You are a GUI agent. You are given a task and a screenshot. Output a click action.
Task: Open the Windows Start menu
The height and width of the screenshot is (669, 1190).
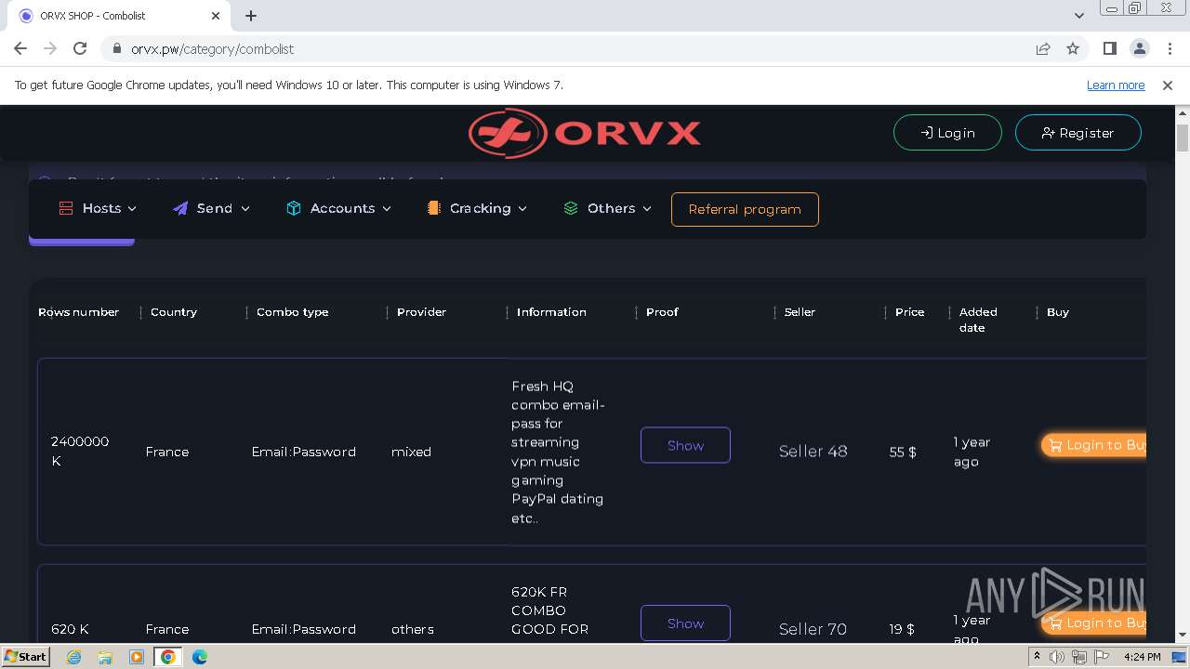coord(25,657)
